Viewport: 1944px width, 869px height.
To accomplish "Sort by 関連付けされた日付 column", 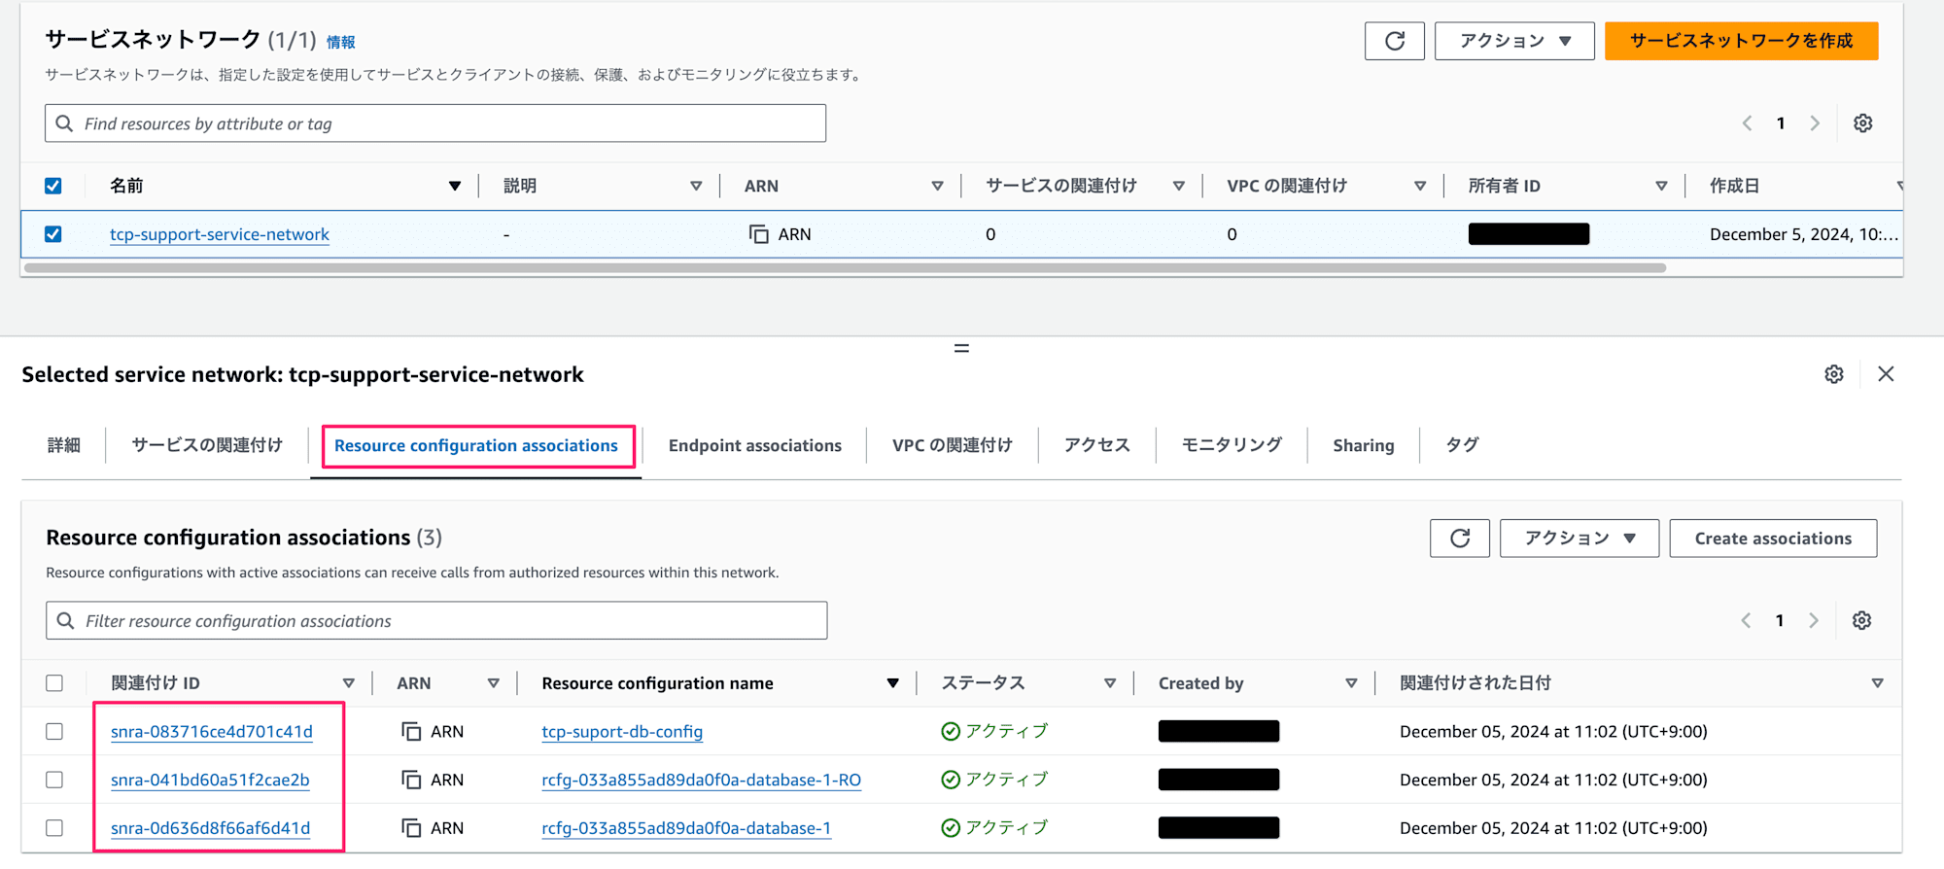I will (1877, 683).
